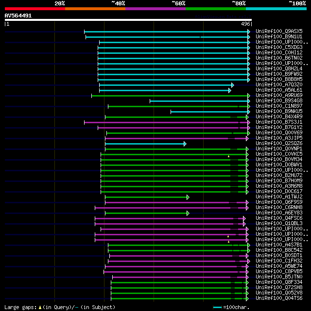Click the purple arrowhead ending the C1FH32 alignment
311x311 pixels.
pos(249,262)
